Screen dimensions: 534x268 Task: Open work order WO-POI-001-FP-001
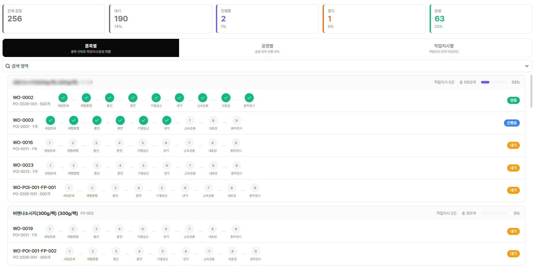[x=34, y=187]
